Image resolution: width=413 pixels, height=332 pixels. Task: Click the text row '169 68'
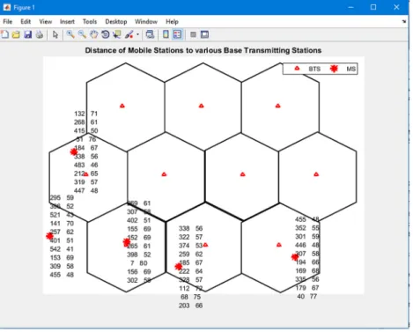click(307, 271)
